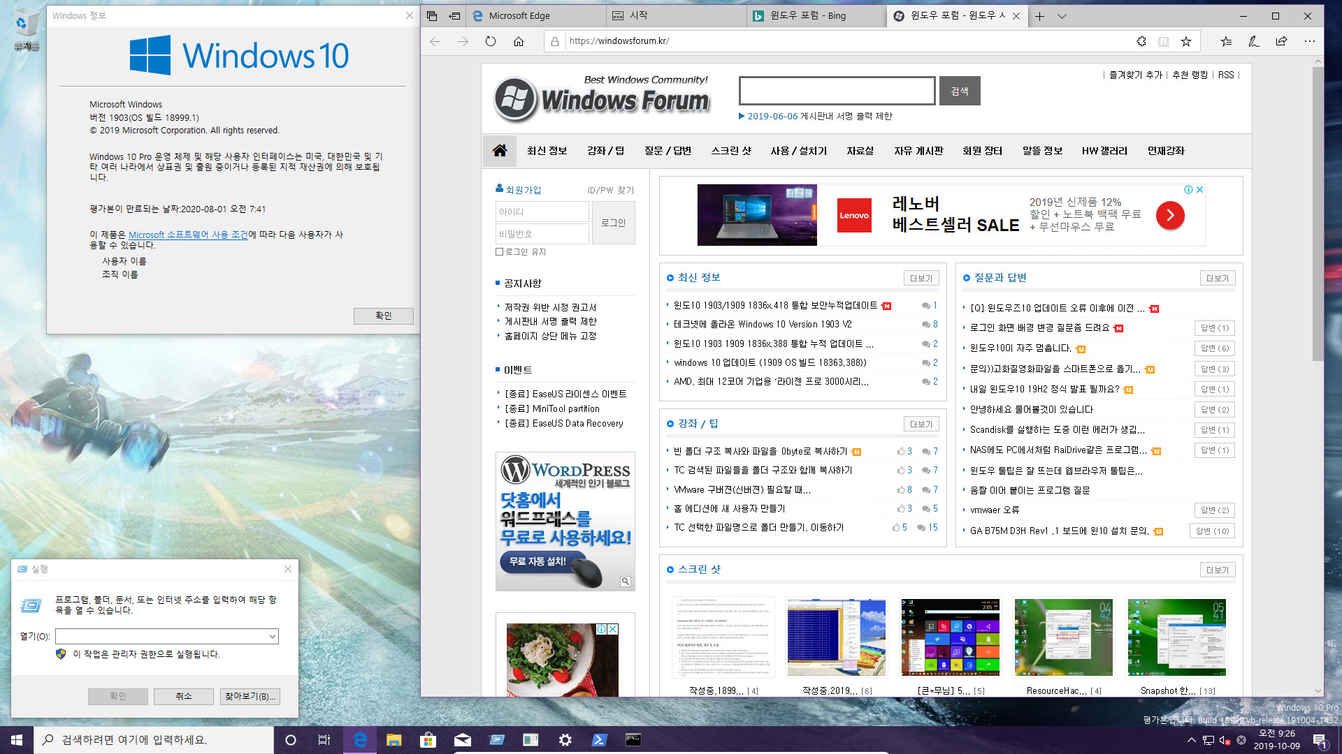Click the red arrow on Lenovo ad

click(1170, 215)
